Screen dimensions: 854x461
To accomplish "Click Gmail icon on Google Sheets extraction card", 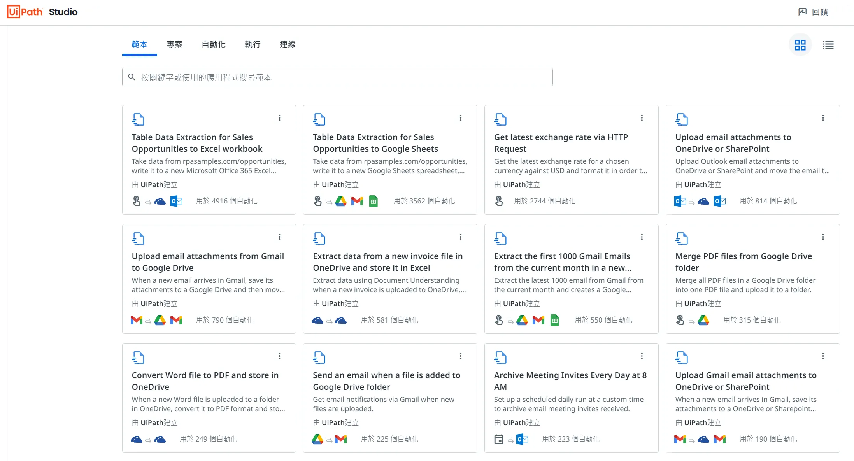I will coord(357,201).
